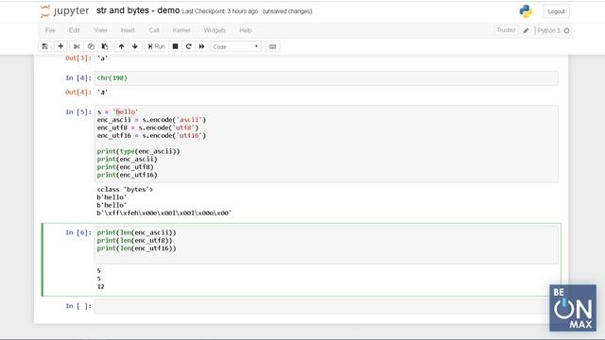Click the output value 12
This screenshot has height=340, width=605.
(101, 286)
